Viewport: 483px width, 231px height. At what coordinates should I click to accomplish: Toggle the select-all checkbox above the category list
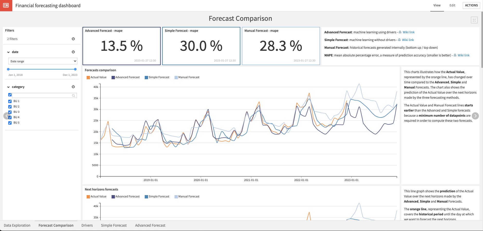coord(10,95)
